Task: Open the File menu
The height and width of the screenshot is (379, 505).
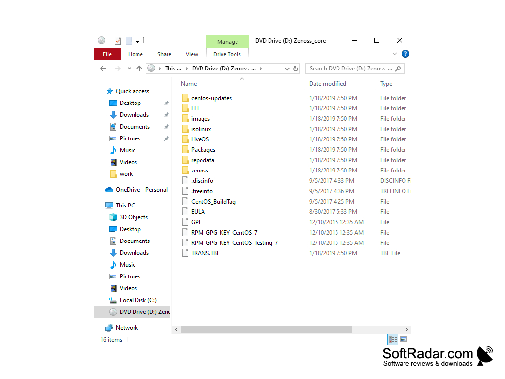Action: (107, 54)
